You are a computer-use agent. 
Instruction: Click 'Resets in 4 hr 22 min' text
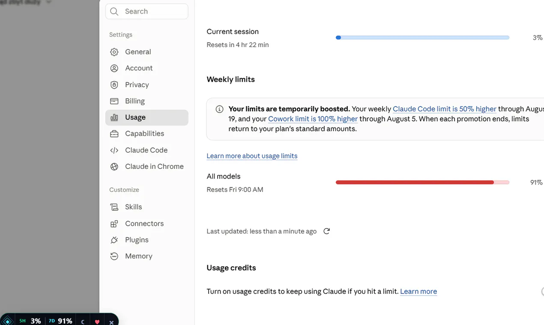[238, 45]
